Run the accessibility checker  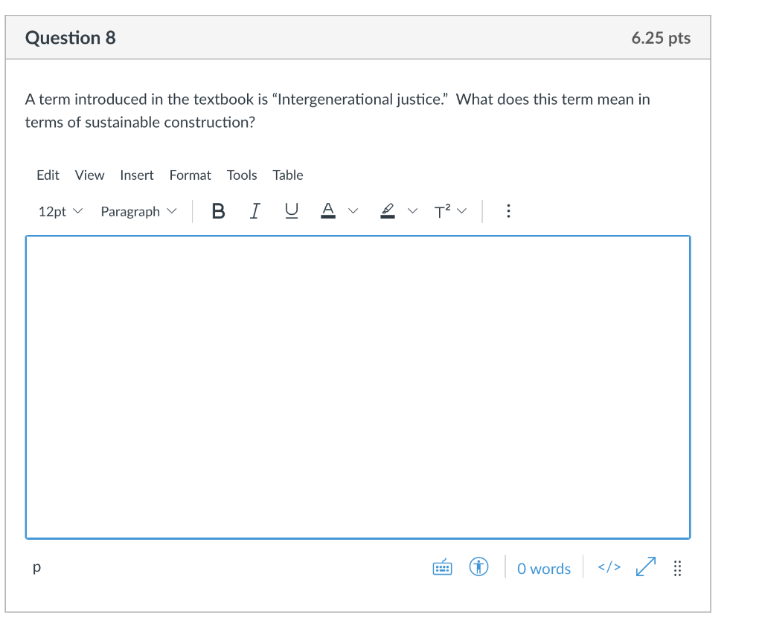coord(478,567)
